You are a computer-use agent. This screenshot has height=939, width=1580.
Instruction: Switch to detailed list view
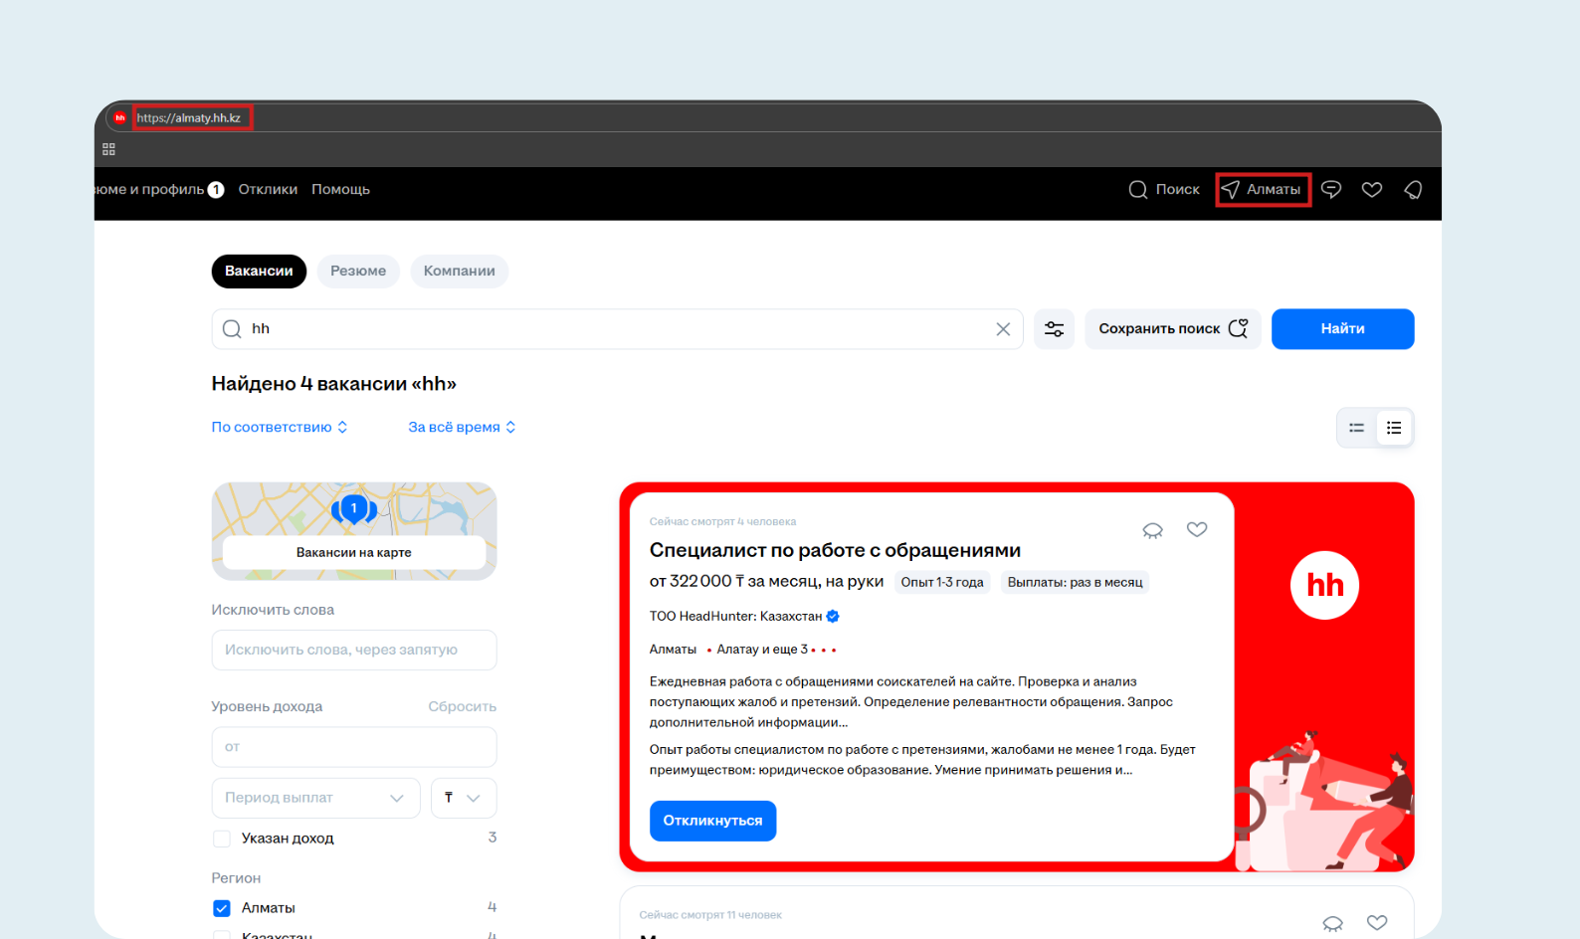tap(1394, 428)
